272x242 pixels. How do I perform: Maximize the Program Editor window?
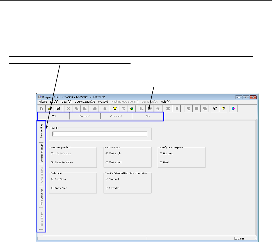[246, 97]
